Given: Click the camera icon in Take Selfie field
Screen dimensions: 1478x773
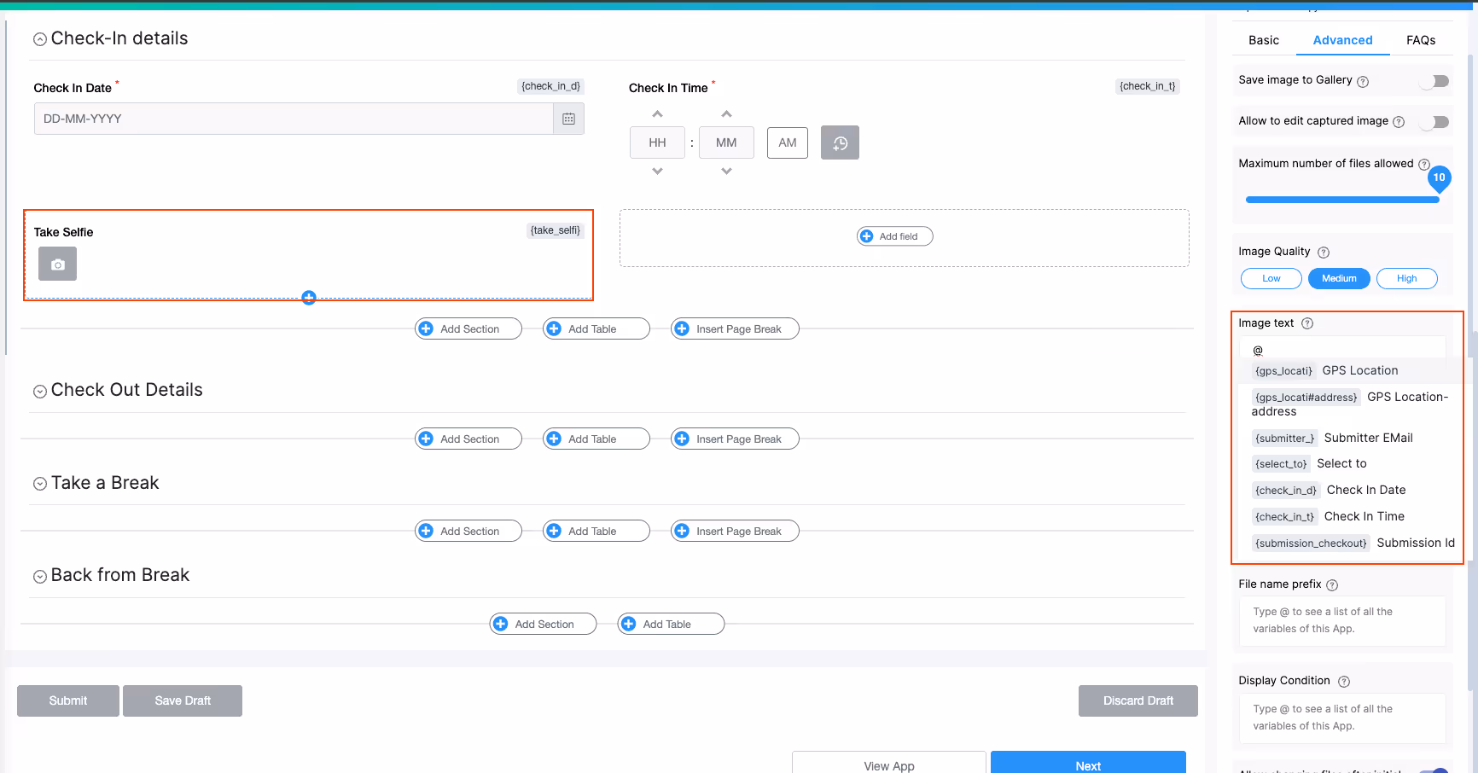Looking at the screenshot, I should tap(57, 264).
